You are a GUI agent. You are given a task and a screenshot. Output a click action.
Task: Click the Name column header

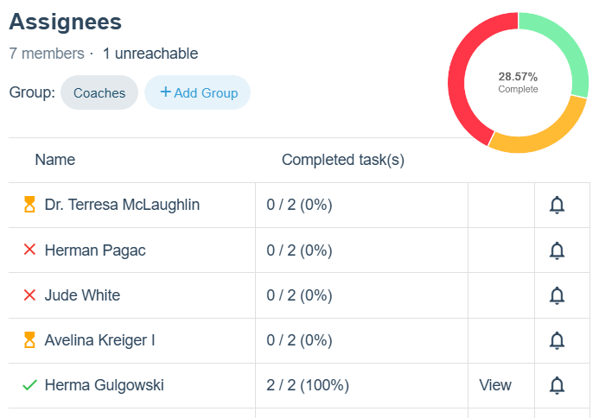pos(55,160)
